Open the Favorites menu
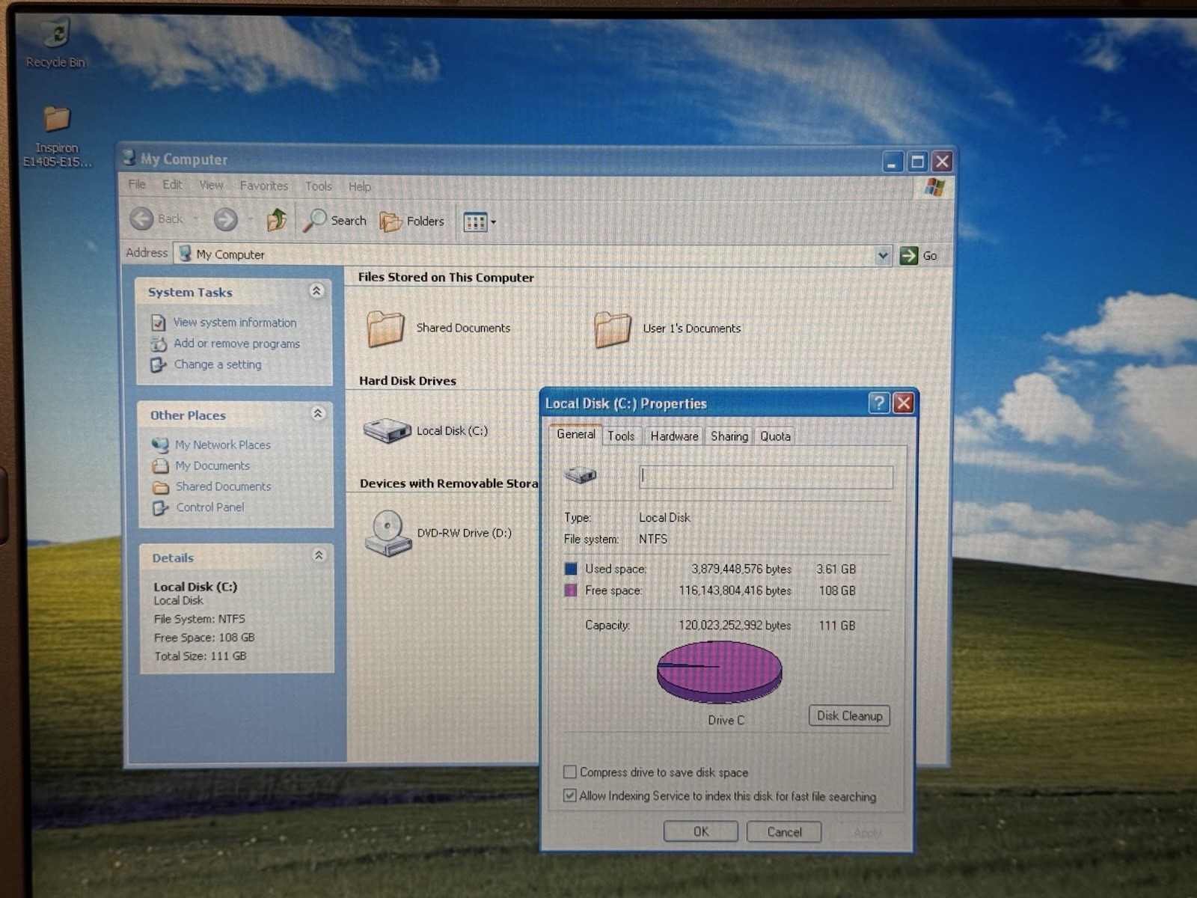Viewport: 1197px width, 898px height. (x=263, y=186)
